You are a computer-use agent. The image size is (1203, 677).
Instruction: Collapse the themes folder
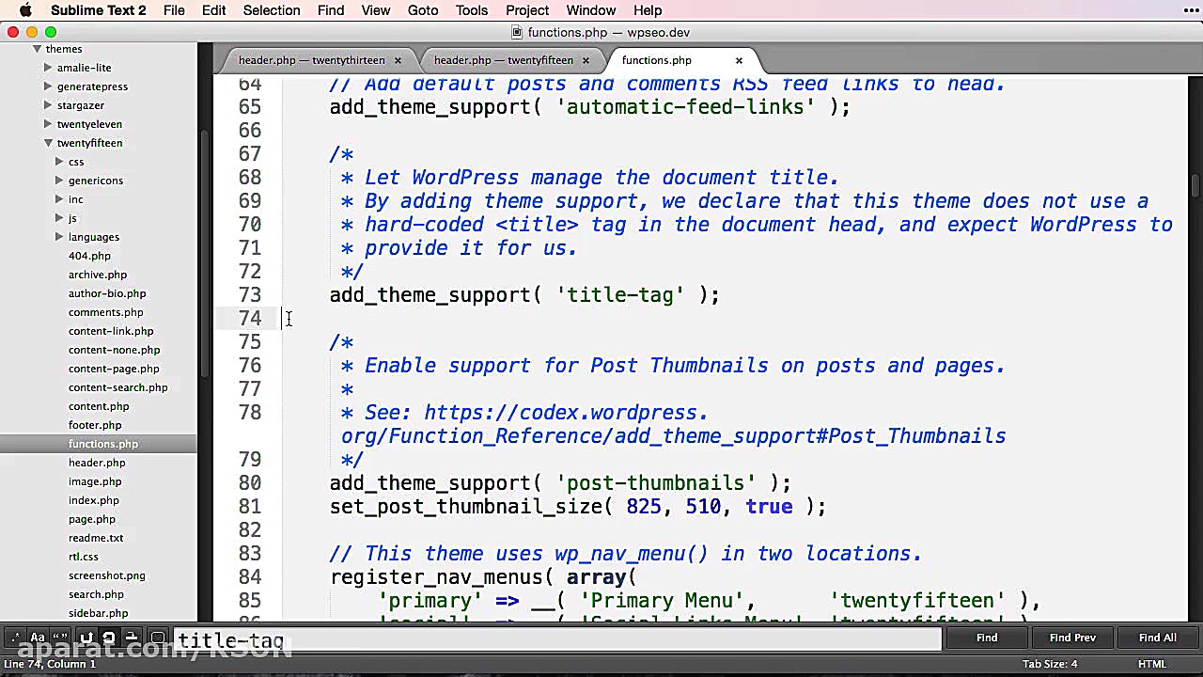37,49
